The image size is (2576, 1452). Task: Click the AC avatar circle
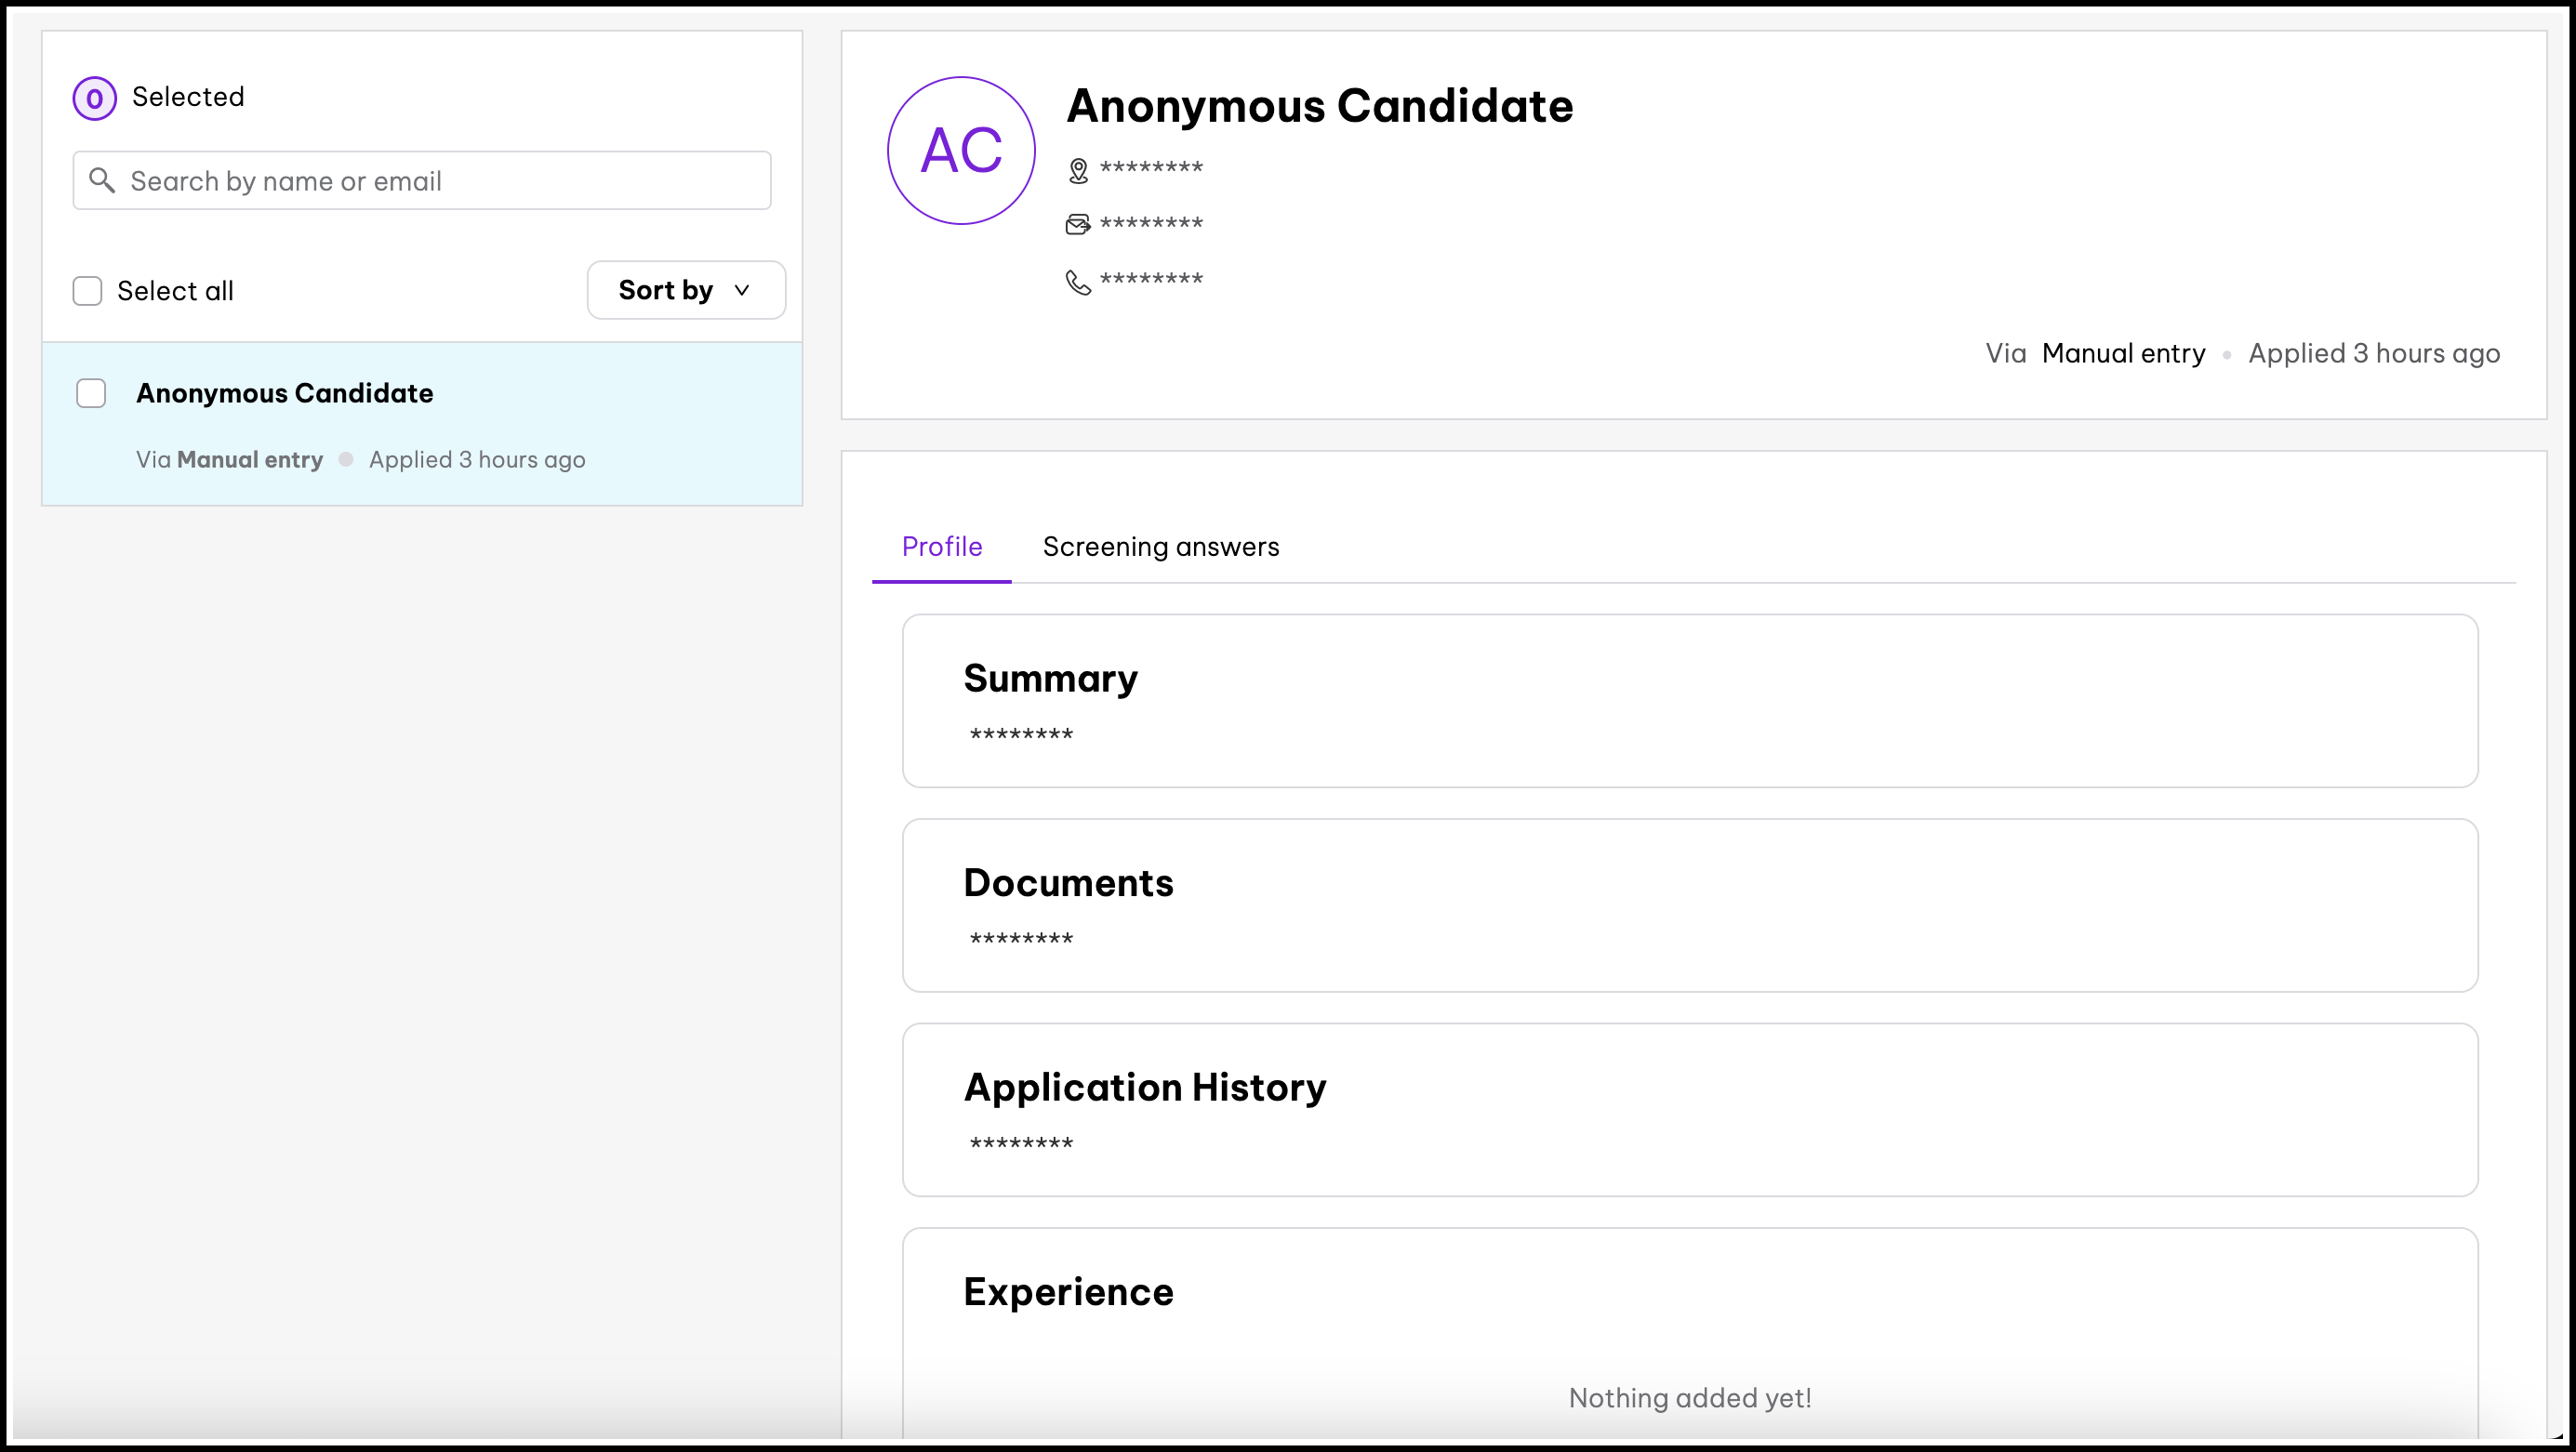pos(961,150)
